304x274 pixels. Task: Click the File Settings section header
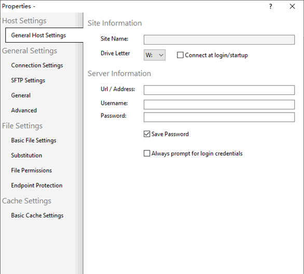click(x=22, y=126)
